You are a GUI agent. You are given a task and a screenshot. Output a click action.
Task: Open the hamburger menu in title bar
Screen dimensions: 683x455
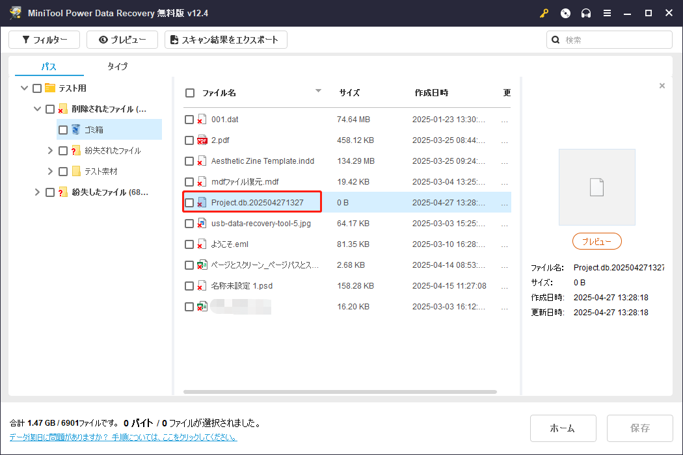point(607,13)
